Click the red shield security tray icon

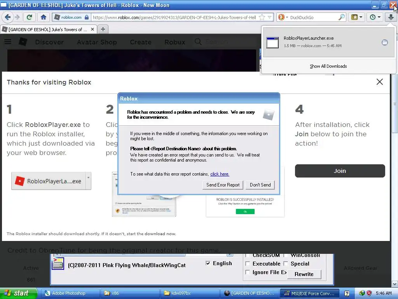point(369,293)
